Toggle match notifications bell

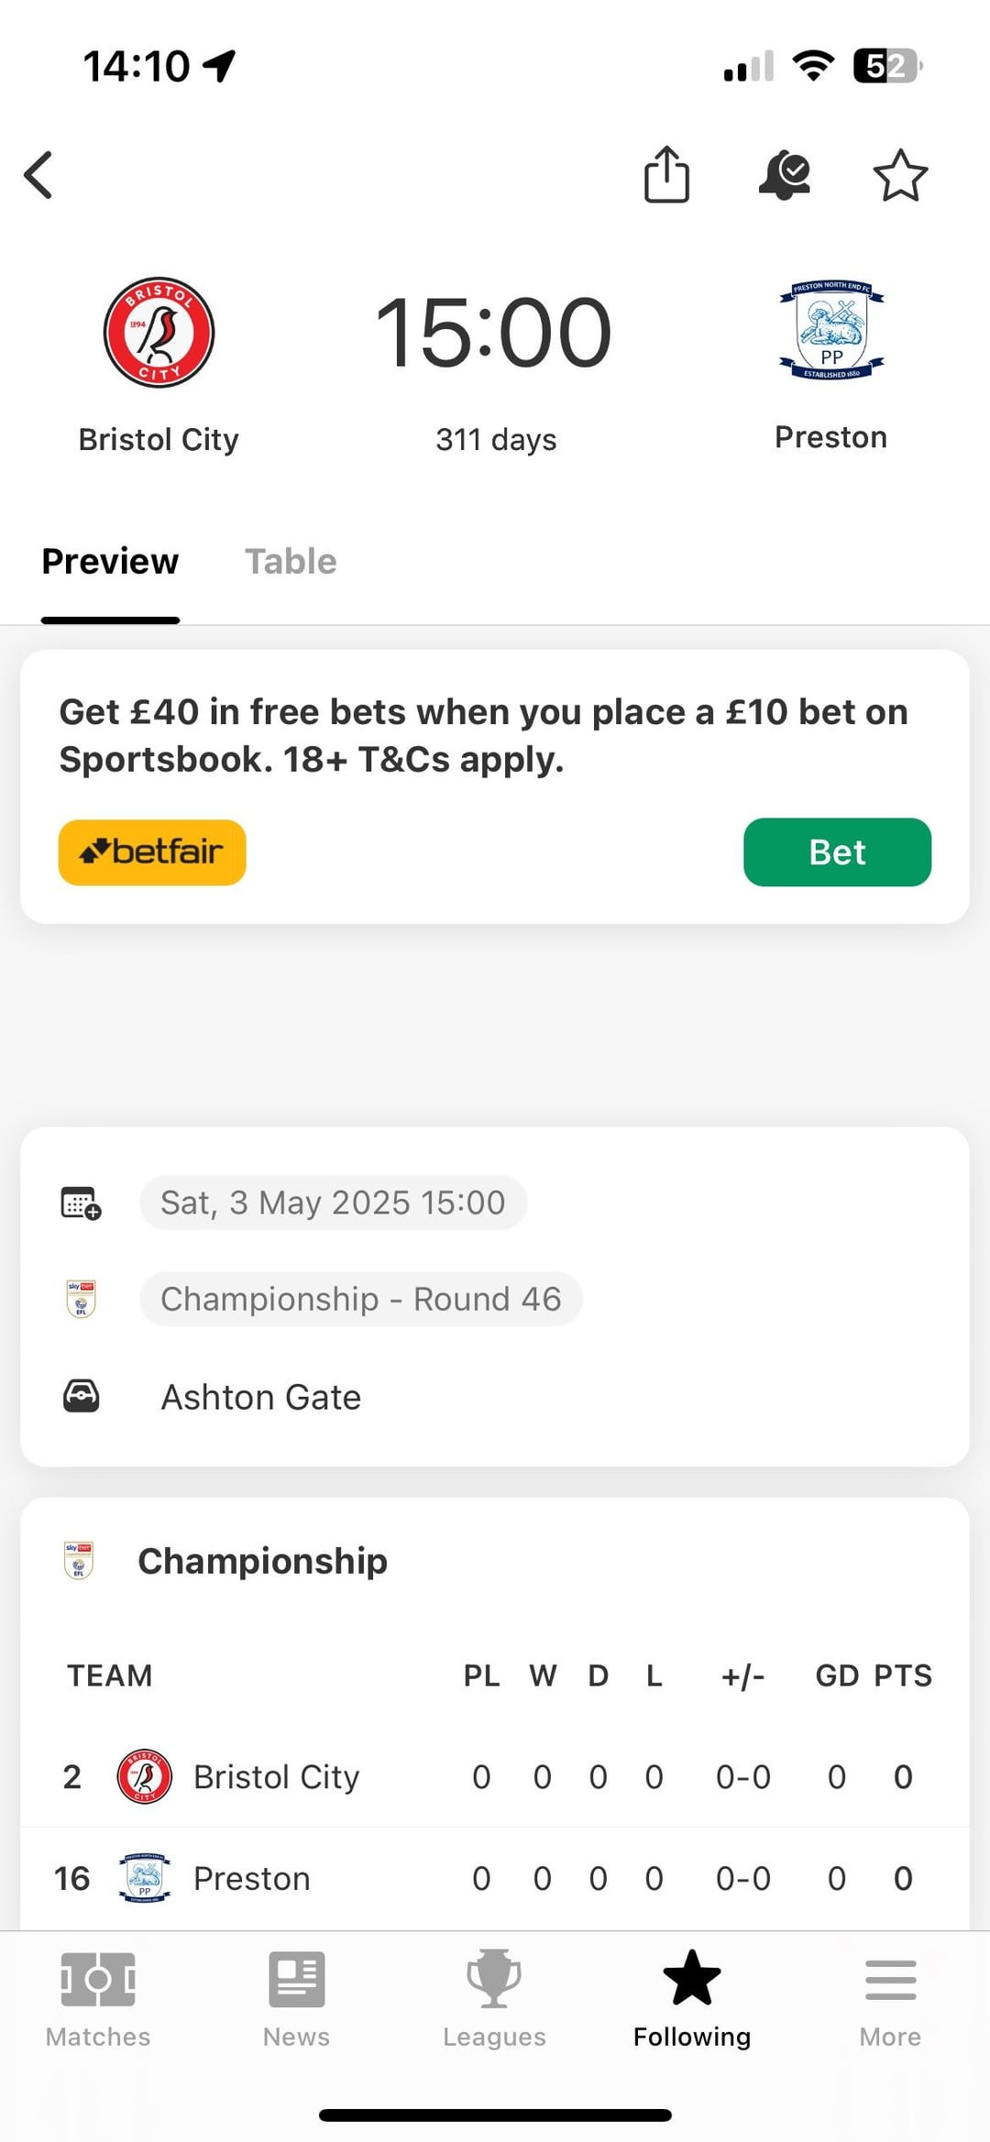(x=785, y=174)
